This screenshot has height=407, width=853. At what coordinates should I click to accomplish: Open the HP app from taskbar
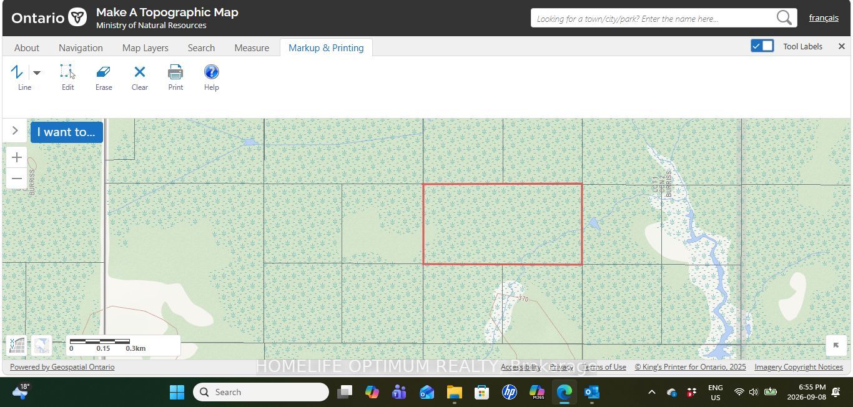click(509, 392)
